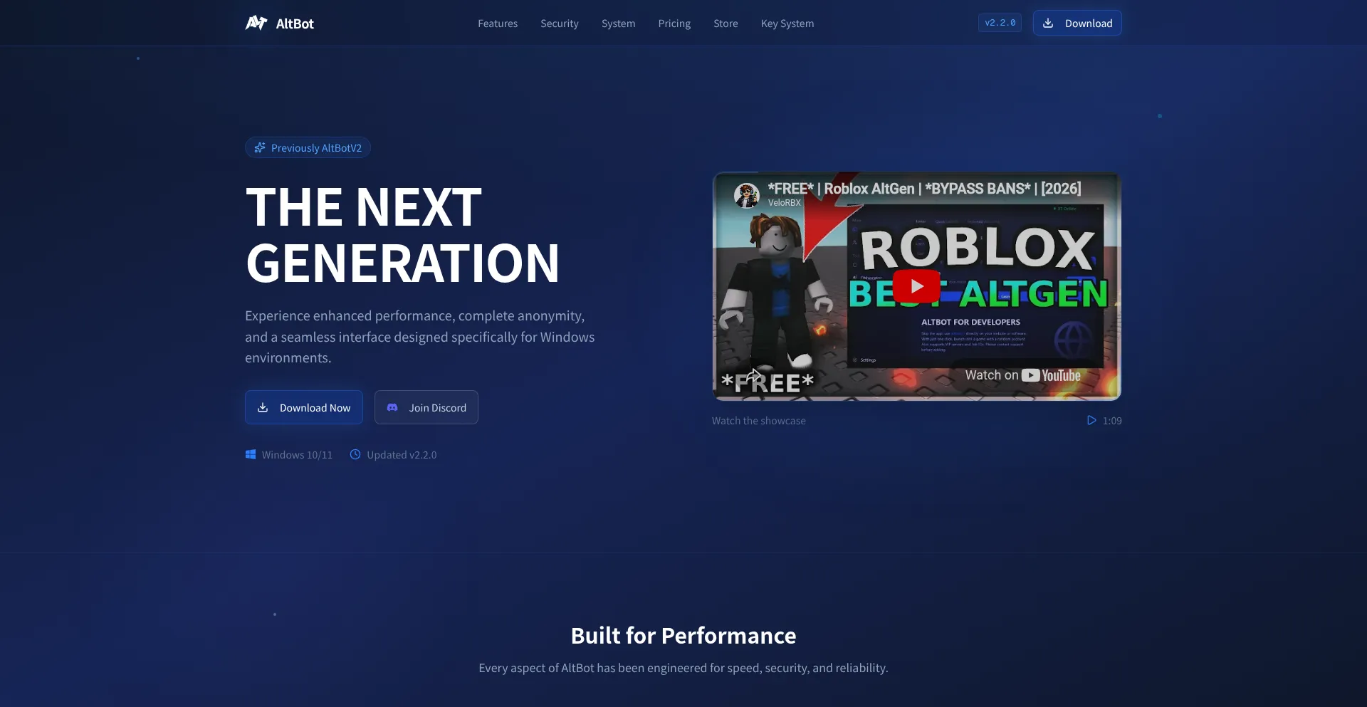
Task: Click the sparkle icon in the AltBotV2 badge
Action: tap(260, 147)
